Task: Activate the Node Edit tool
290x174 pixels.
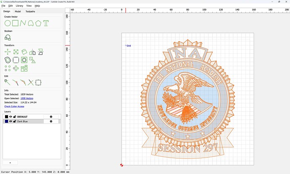Action: pyautogui.click(x=8, y=82)
